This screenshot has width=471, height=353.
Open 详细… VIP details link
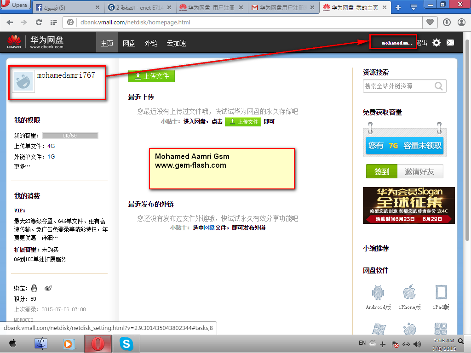(50, 238)
